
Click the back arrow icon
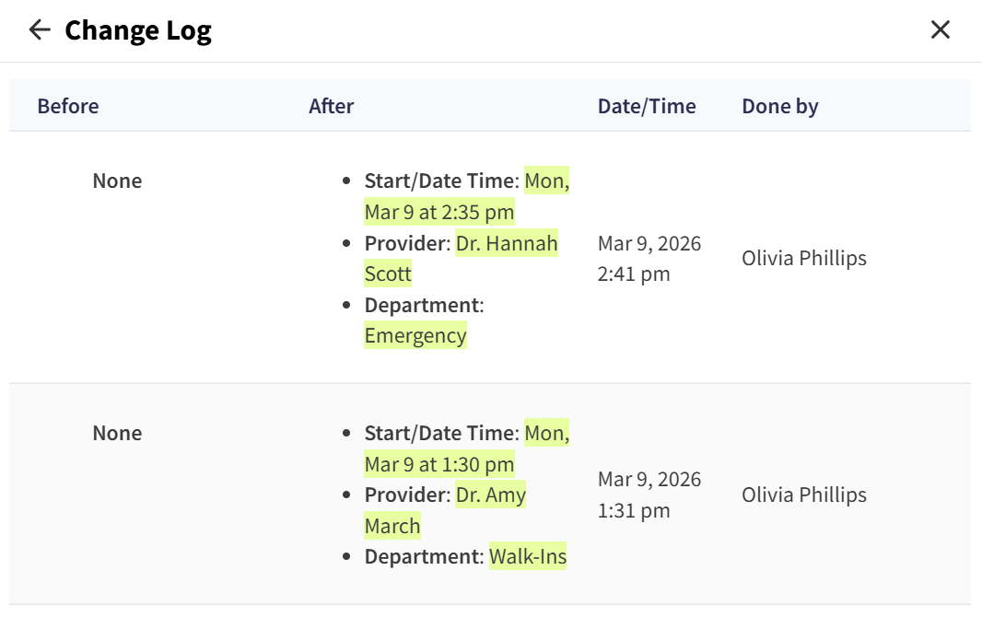(x=39, y=30)
